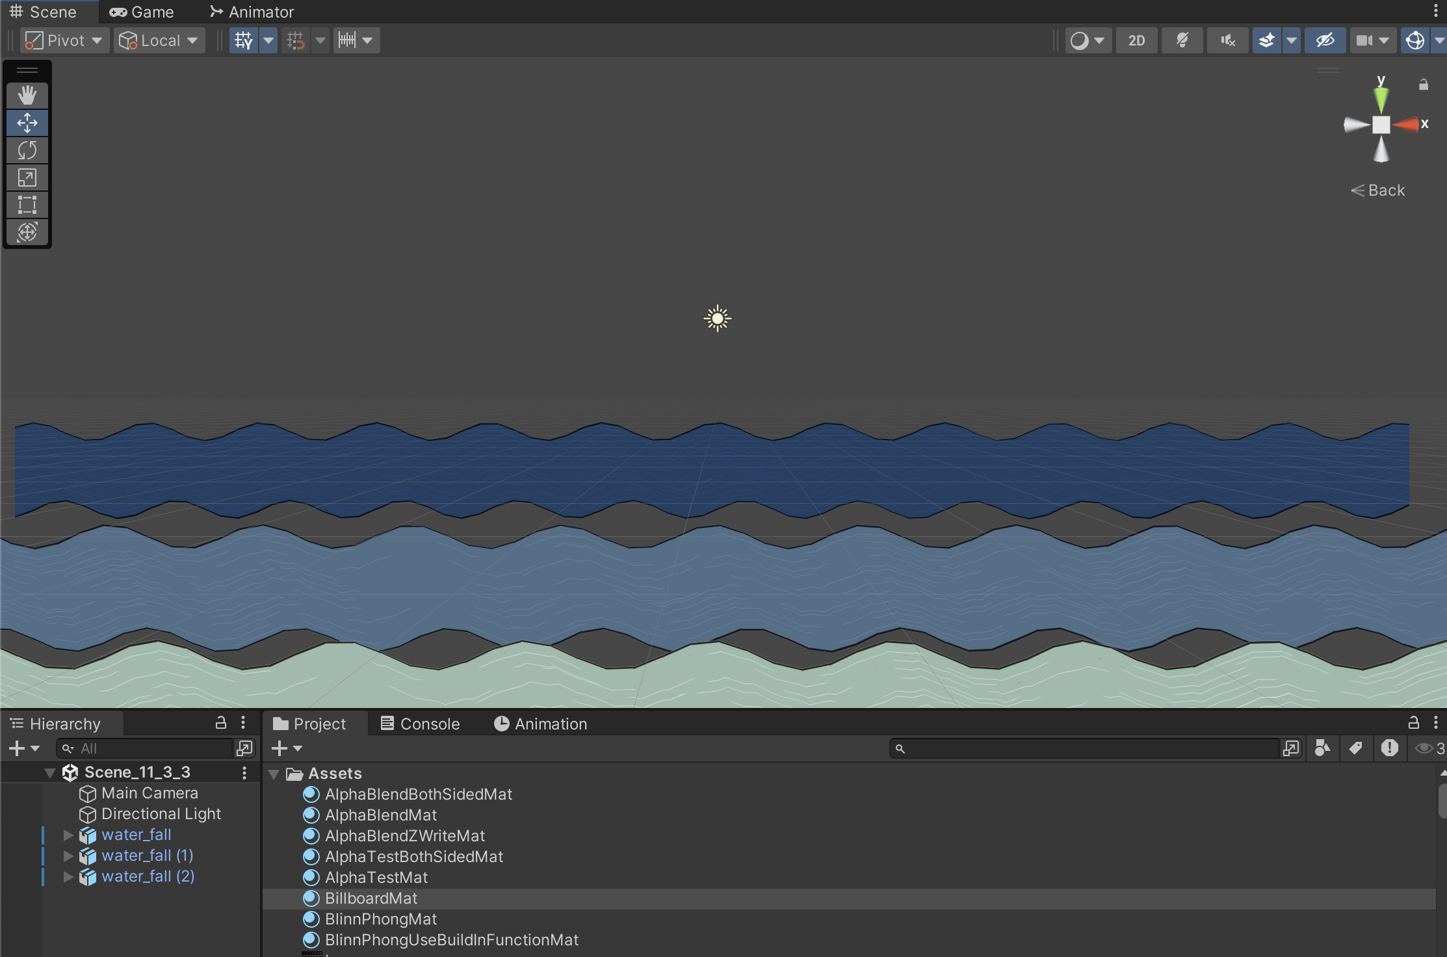Toggle scene lighting button
Viewport: 1447px width, 957px height.
click(x=1182, y=40)
